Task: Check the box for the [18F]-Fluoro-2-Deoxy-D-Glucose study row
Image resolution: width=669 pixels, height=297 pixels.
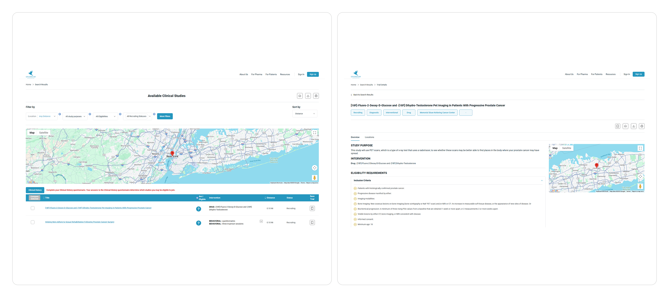Action: [33, 208]
